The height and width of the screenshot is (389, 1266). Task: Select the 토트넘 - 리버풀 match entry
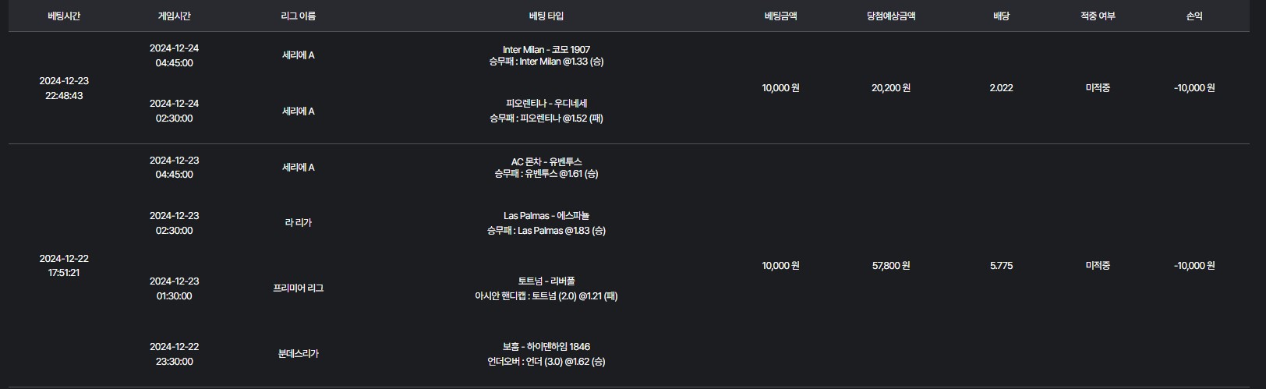coord(546,281)
